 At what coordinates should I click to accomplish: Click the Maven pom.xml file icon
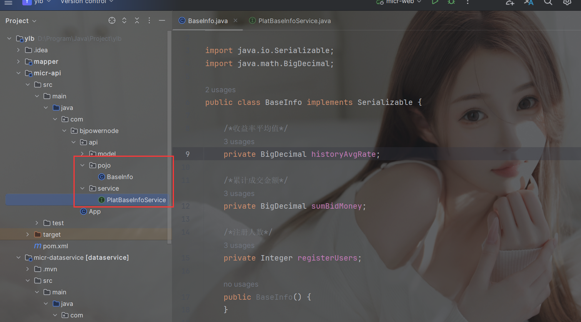click(x=38, y=246)
